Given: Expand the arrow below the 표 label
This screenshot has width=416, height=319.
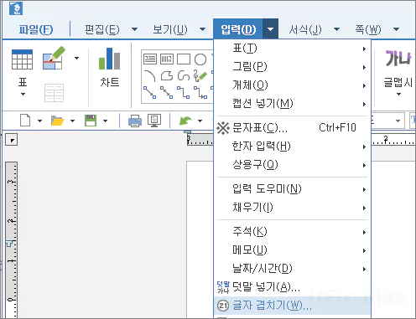Looking at the screenshot, I should click(x=23, y=95).
